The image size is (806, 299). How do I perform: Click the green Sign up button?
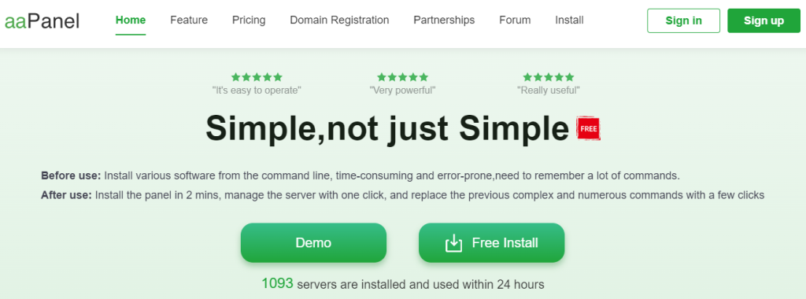(x=763, y=20)
